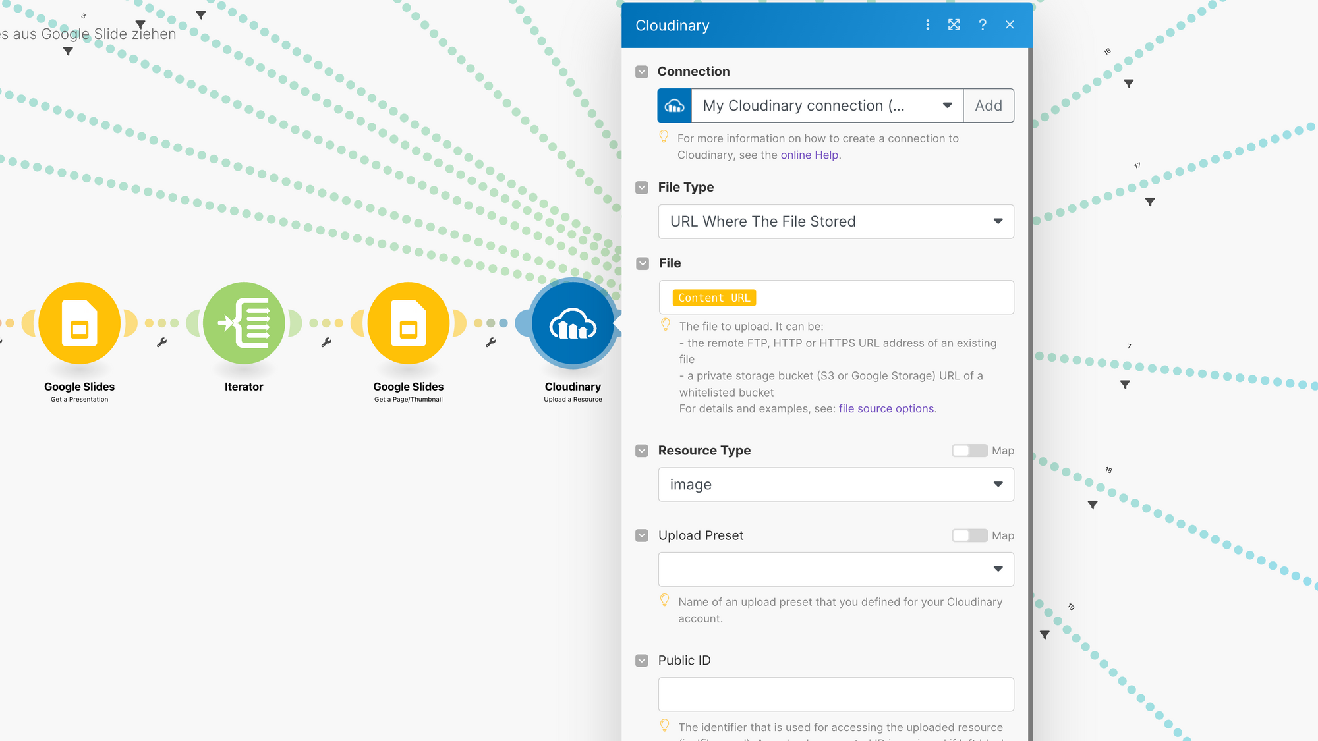Viewport: 1318px width, 741px height.
Task: Follow the file source options link
Action: click(886, 409)
